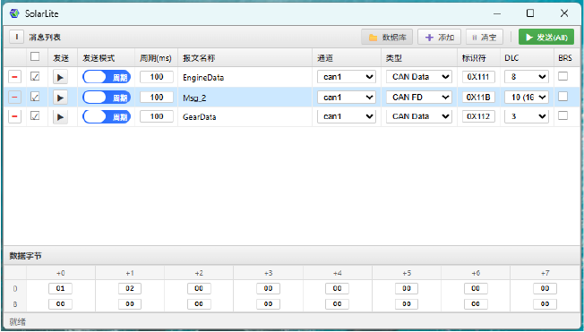The image size is (584, 332).
Task: Edit the period field for EngineData
Action: [157, 77]
